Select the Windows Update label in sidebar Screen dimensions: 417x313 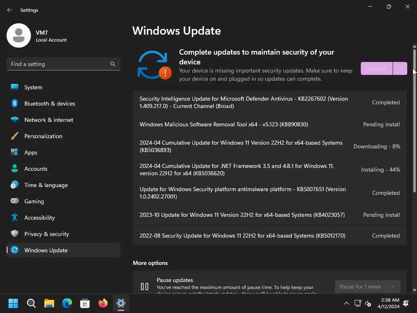46,250
